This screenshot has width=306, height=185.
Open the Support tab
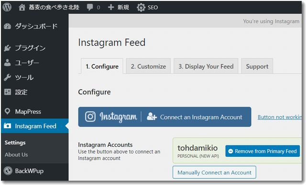tap(257, 66)
